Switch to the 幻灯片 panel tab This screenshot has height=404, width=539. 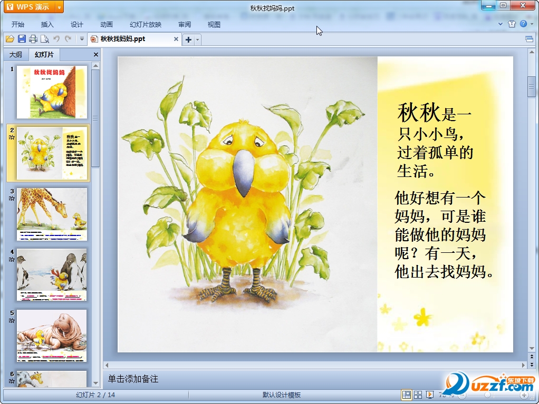(x=44, y=55)
